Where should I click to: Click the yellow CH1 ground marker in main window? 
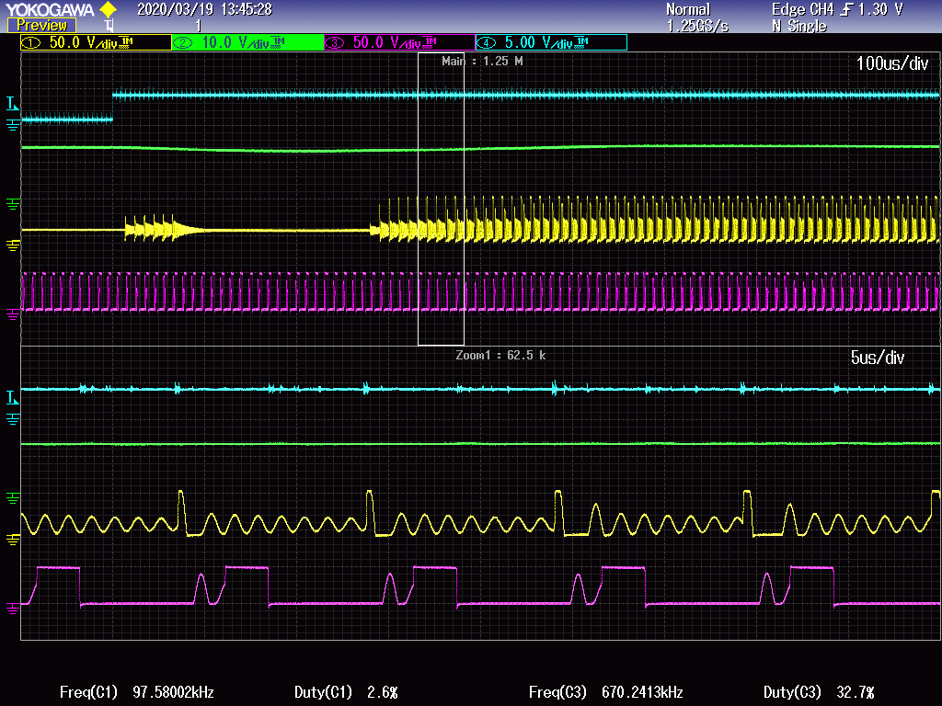13,245
